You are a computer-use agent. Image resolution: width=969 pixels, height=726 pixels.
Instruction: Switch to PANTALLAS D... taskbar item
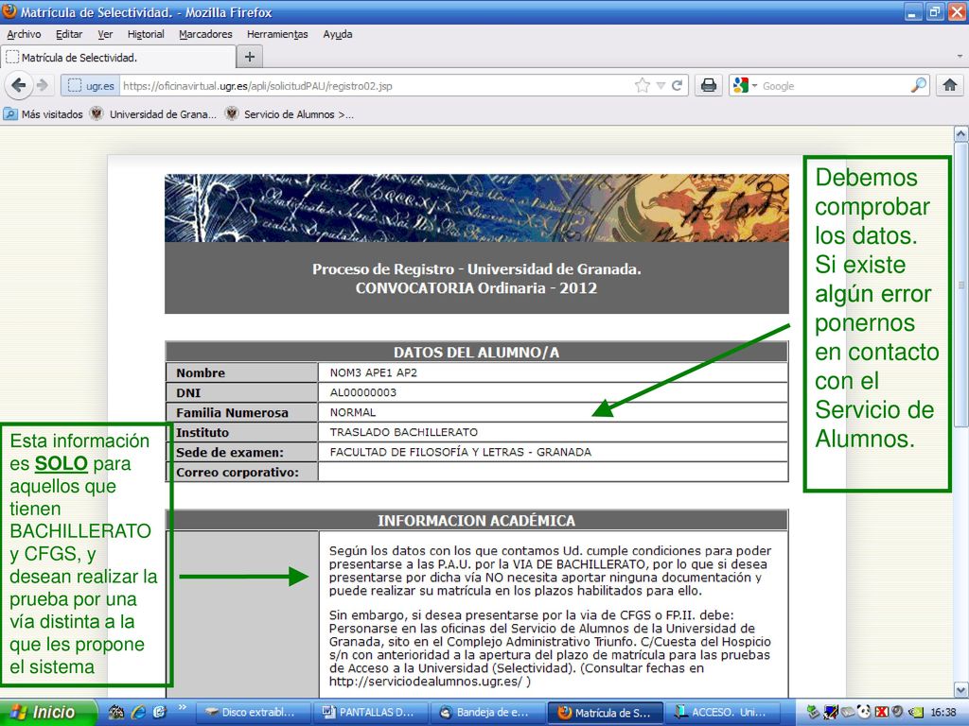[x=373, y=712]
